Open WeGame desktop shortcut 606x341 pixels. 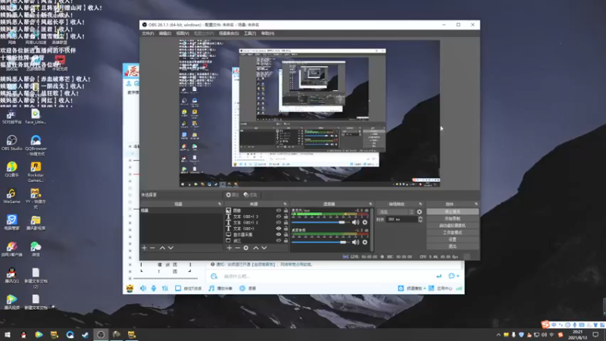(x=11, y=196)
